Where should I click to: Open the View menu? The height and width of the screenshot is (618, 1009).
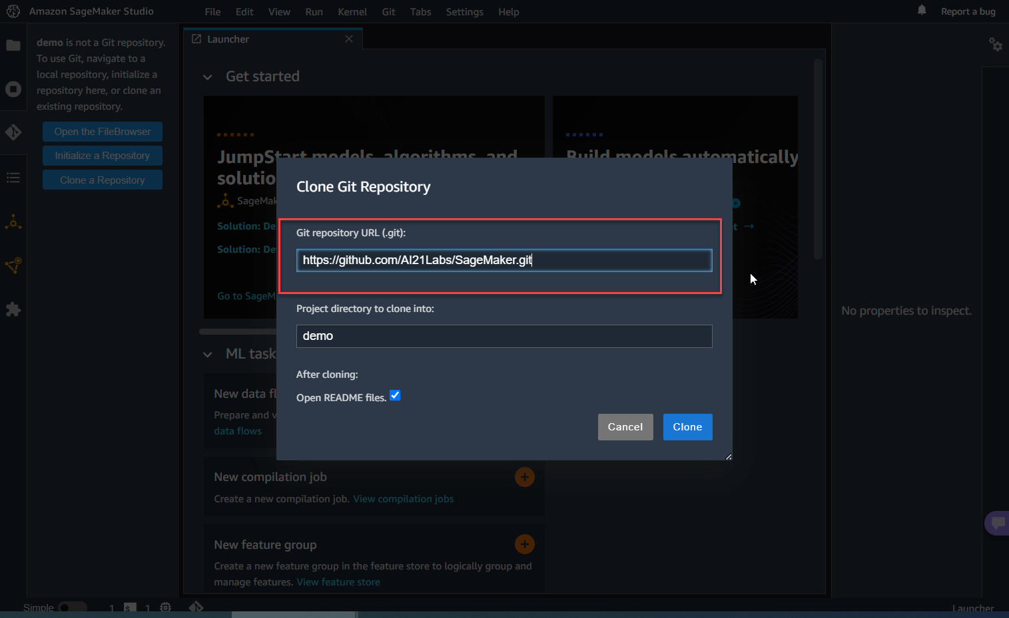click(x=279, y=12)
